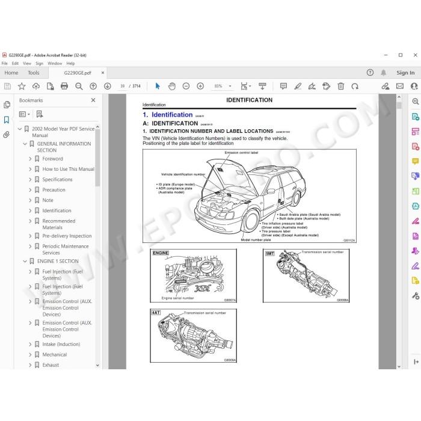Collapse the GENERAL INFORMATION SECTION bookmark
This screenshot has width=421, height=421.
pyautogui.click(x=25, y=144)
